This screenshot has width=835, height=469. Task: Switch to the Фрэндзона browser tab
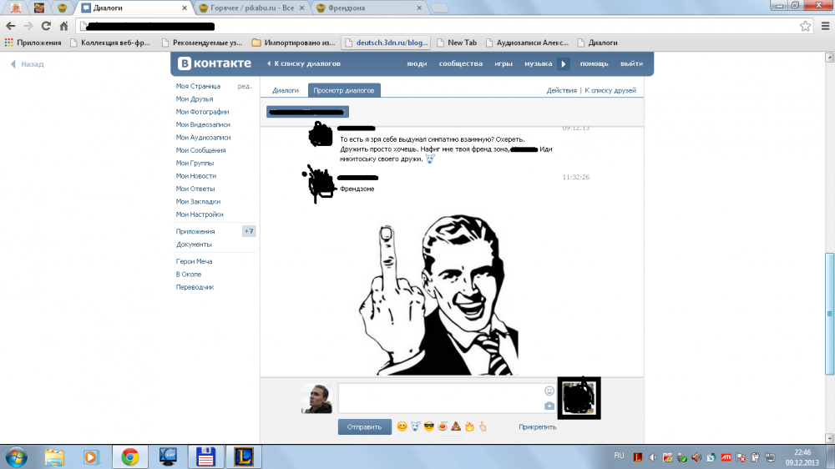[367, 8]
